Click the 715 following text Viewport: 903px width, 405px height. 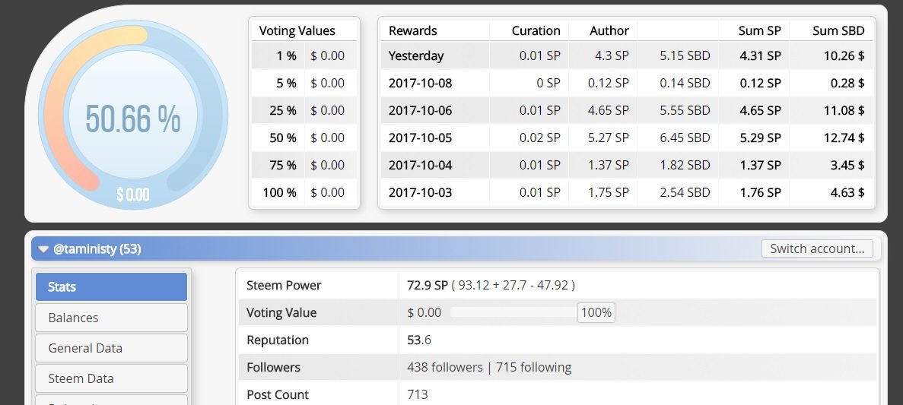(534, 367)
